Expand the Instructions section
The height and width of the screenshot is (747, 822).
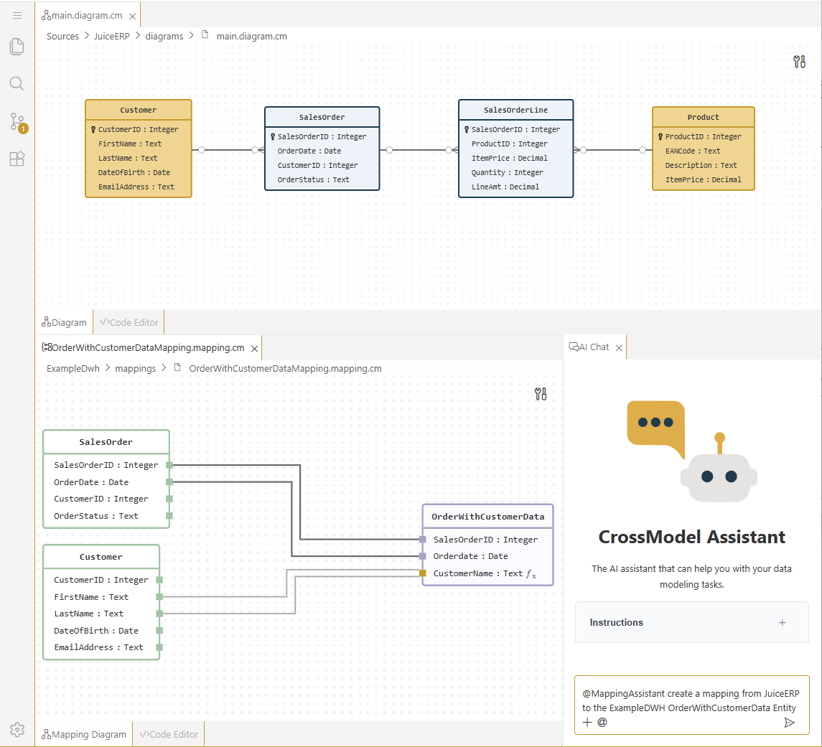click(x=783, y=623)
